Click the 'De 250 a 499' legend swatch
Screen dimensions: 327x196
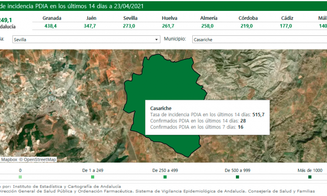(165, 177)
